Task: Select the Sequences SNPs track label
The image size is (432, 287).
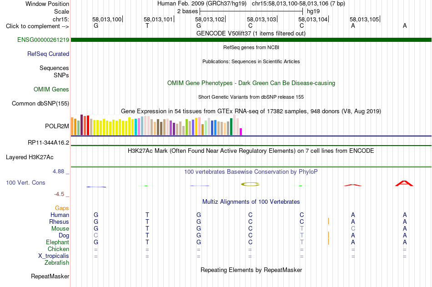Action: click(x=54, y=71)
